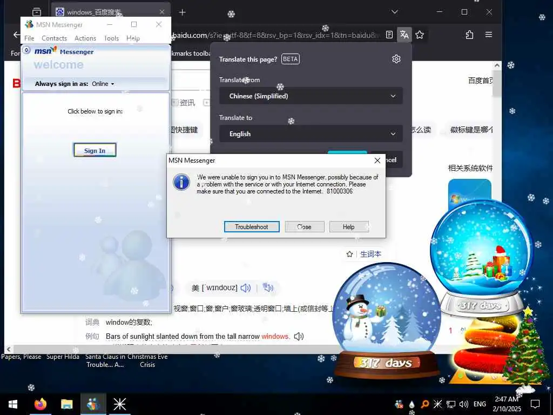
Task: Click the horizontal scrollbar left arrow
Action: click(9, 350)
